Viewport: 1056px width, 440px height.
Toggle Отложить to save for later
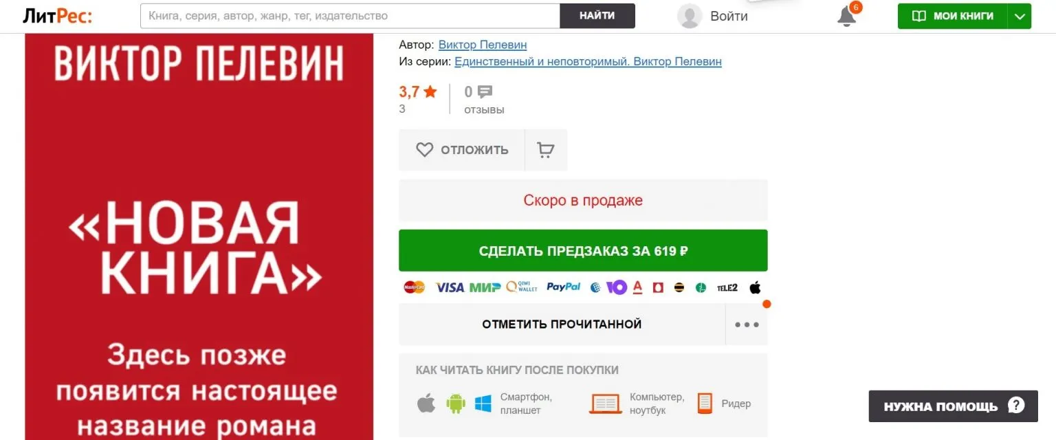462,150
